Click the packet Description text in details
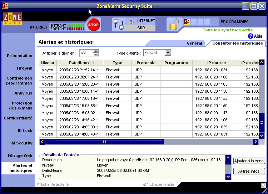The height and width of the screenshot is (194, 268). [160, 160]
